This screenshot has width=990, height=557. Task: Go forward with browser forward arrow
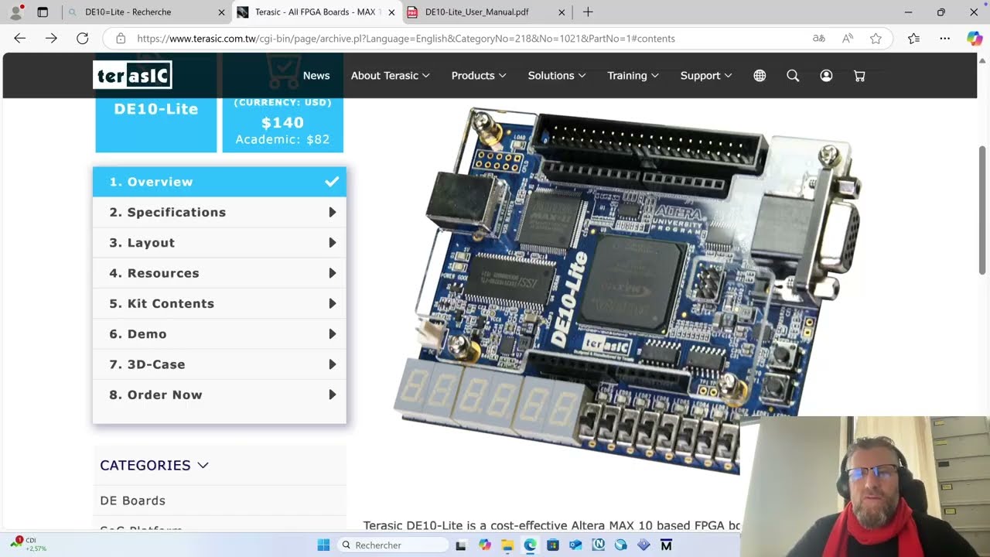click(51, 38)
